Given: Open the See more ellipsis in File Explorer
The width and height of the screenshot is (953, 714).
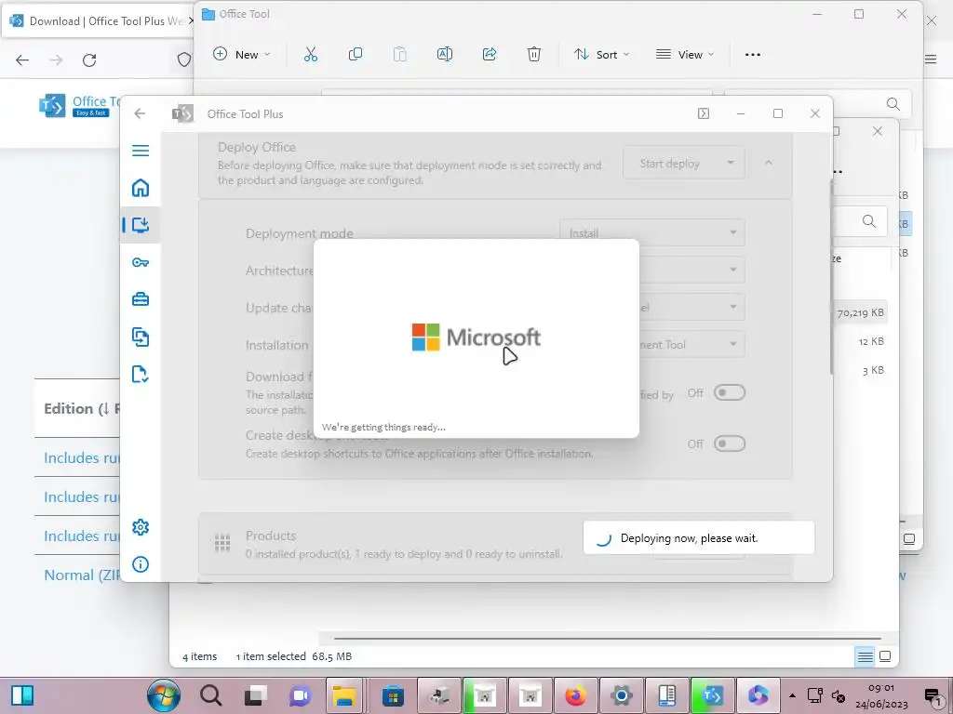Looking at the screenshot, I should coord(752,55).
